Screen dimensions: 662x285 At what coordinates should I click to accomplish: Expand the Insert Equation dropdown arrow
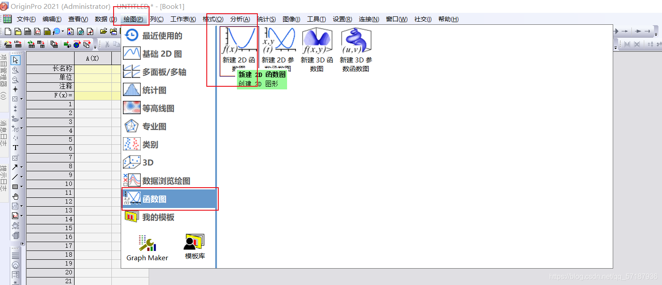click(21, 206)
